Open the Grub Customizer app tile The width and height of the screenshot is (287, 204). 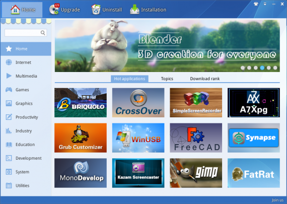(x=81, y=138)
